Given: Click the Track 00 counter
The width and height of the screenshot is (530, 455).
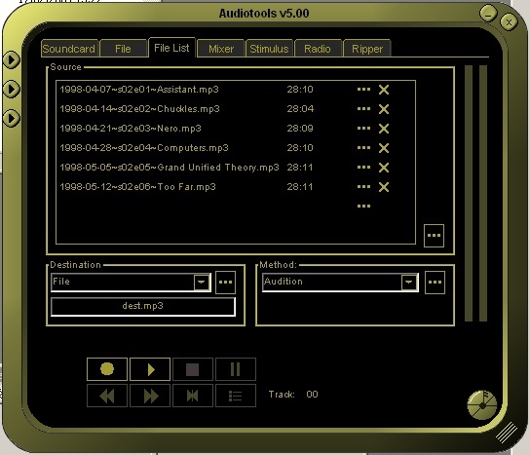Looking at the screenshot, I should (293, 395).
